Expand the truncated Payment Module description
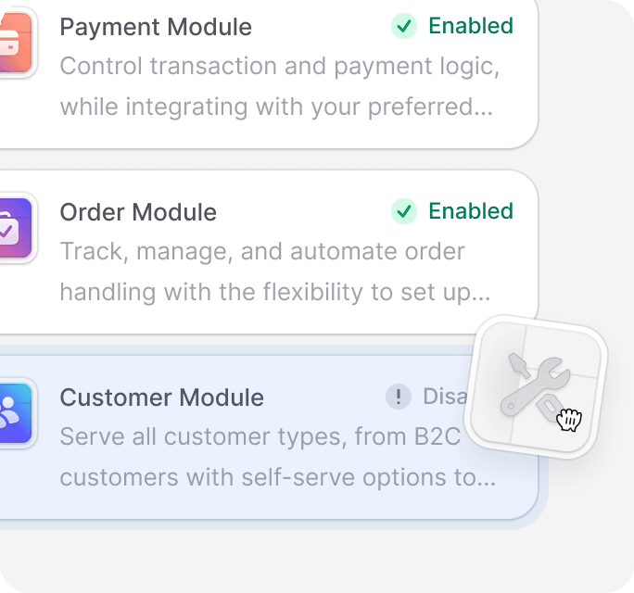This screenshot has width=634, height=593. coord(280,86)
